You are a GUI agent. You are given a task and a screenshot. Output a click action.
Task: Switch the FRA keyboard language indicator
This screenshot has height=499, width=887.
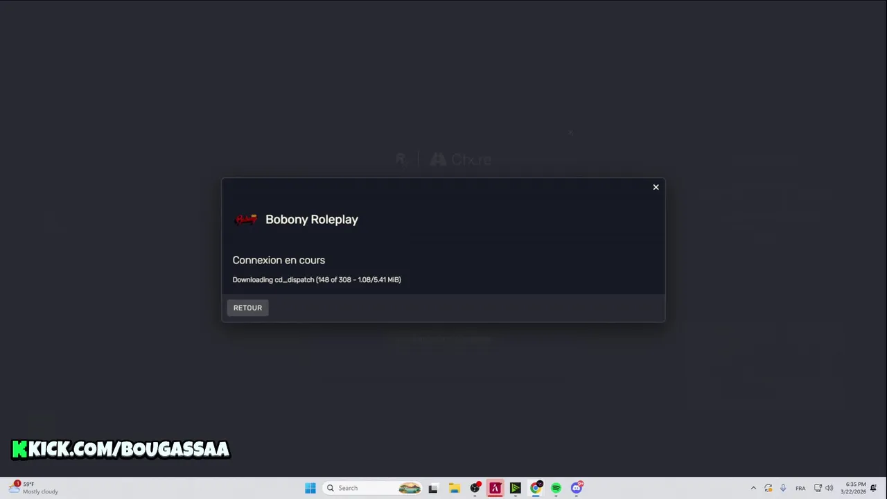click(x=800, y=488)
